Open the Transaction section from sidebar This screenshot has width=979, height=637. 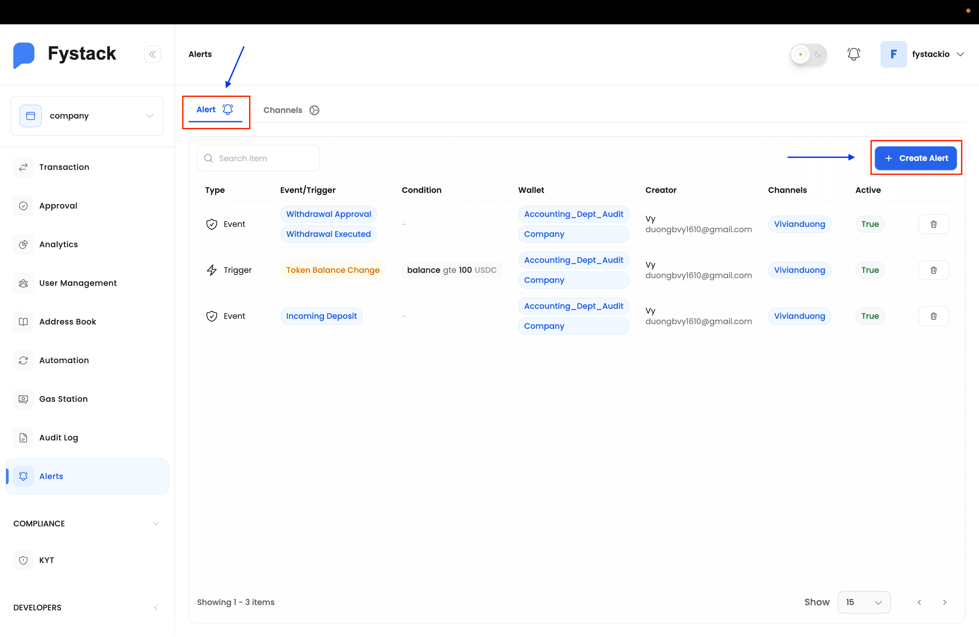pyautogui.click(x=64, y=167)
